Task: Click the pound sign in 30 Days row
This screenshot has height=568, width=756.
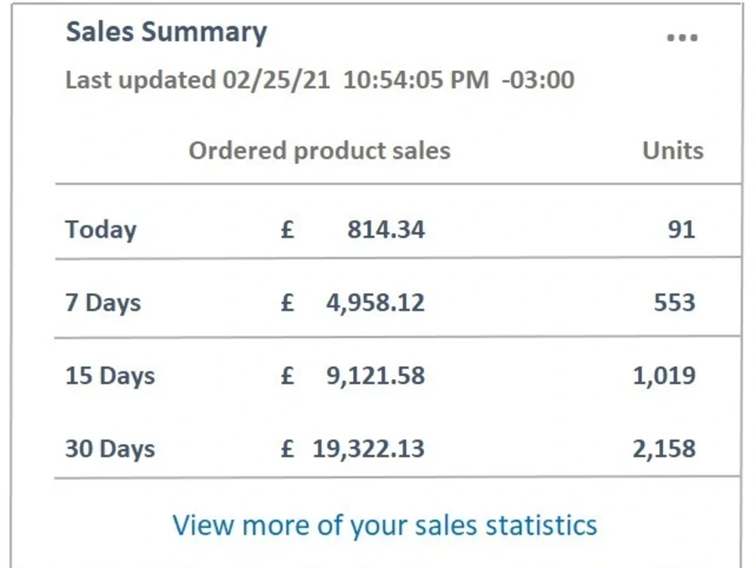Action: coord(287,449)
